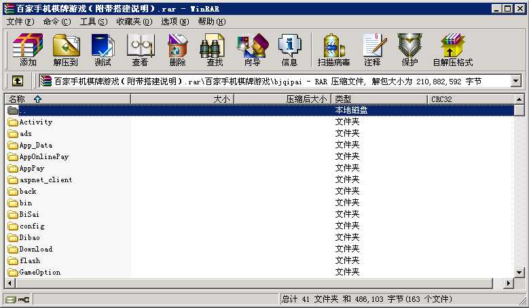
Task: Click the 保护 (Protect) shield icon
Action: pos(409,50)
